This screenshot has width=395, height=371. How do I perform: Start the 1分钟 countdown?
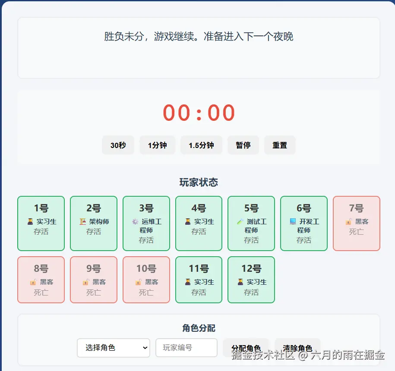coord(158,145)
